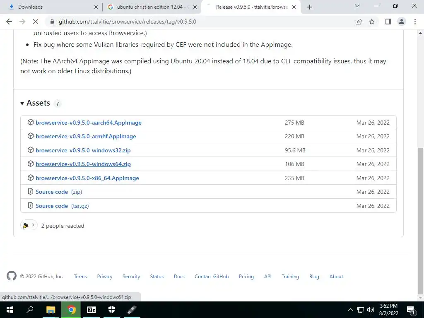This screenshot has height=318, width=424.
Task: Open the Pricing footer link
Action: pos(246,277)
